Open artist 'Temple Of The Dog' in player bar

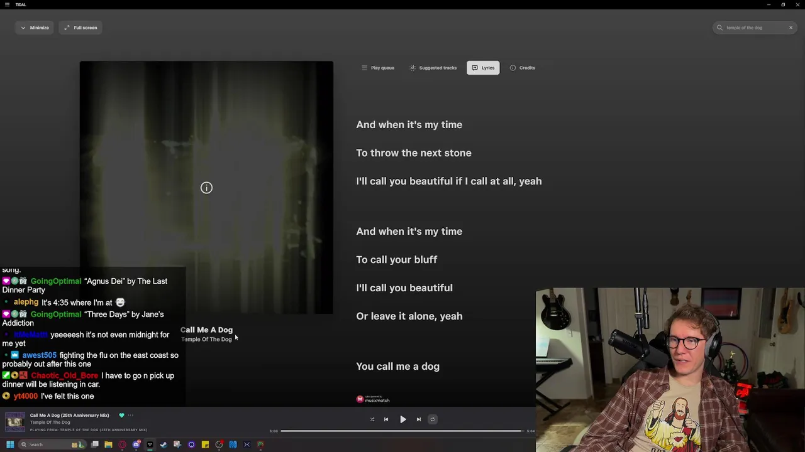coord(50,422)
